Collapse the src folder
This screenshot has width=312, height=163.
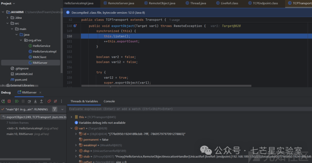tap(8, 23)
